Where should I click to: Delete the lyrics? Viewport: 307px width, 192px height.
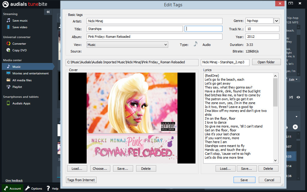click(268, 169)
